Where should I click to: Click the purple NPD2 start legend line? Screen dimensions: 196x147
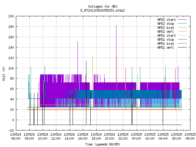(183, 20)
